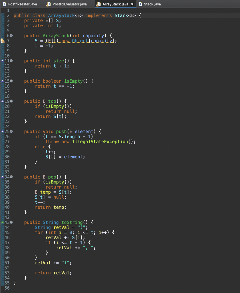Click the underlined 'Object' on line 7
The height and width of the screenshot is (293, 240).
[x=80, y=41]
